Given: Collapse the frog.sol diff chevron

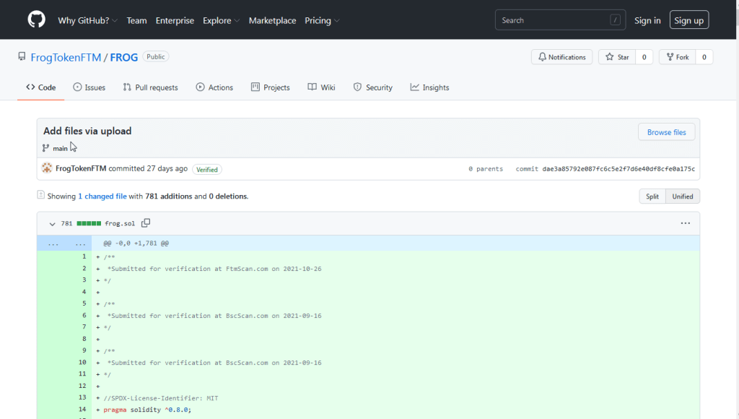Looking at the screenshot, I should click(x=52, y=224).
